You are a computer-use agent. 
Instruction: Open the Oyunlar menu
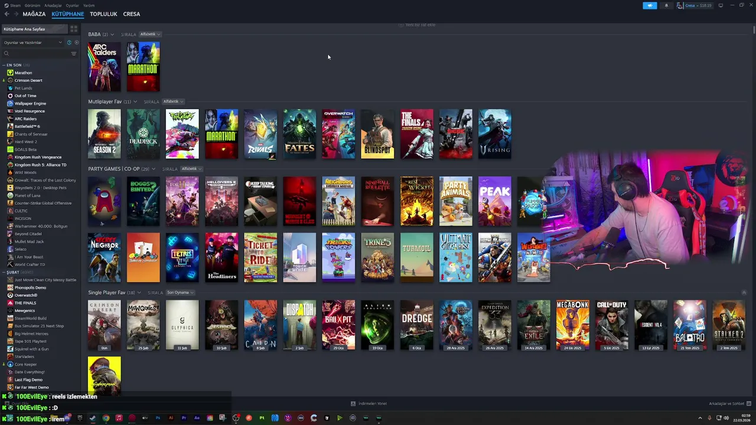point(72,5)
